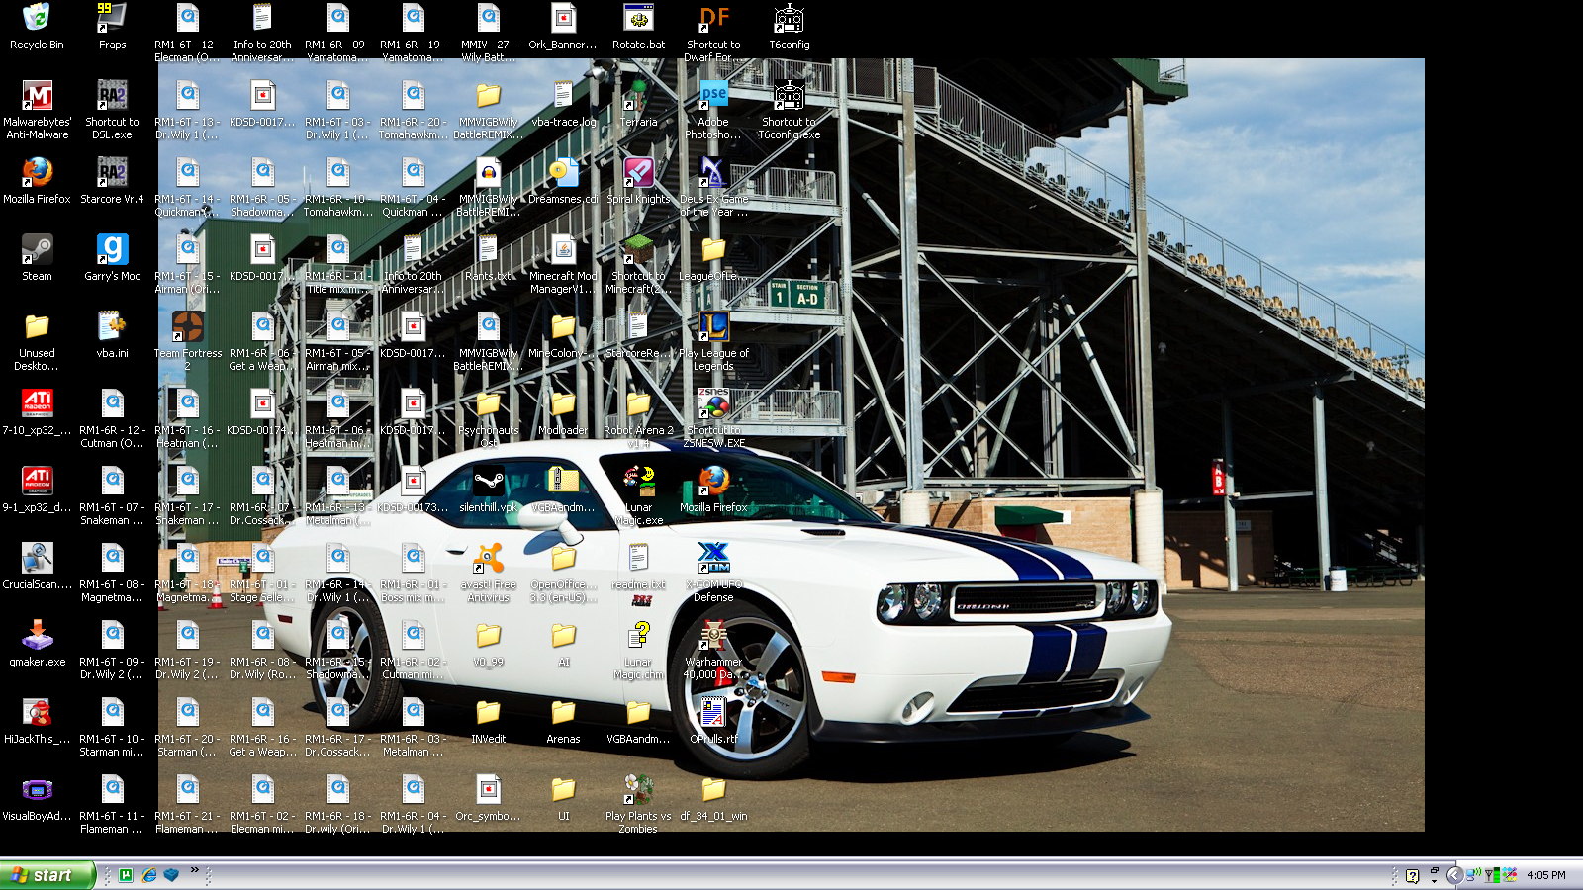Screen dimensions: 1583x890
Task: Open the Terraria desktop shortcut
Action: 638,96
